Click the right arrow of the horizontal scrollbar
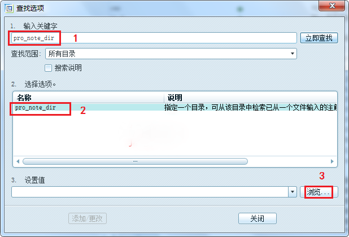349x237 pixels. tap(332, 161)
